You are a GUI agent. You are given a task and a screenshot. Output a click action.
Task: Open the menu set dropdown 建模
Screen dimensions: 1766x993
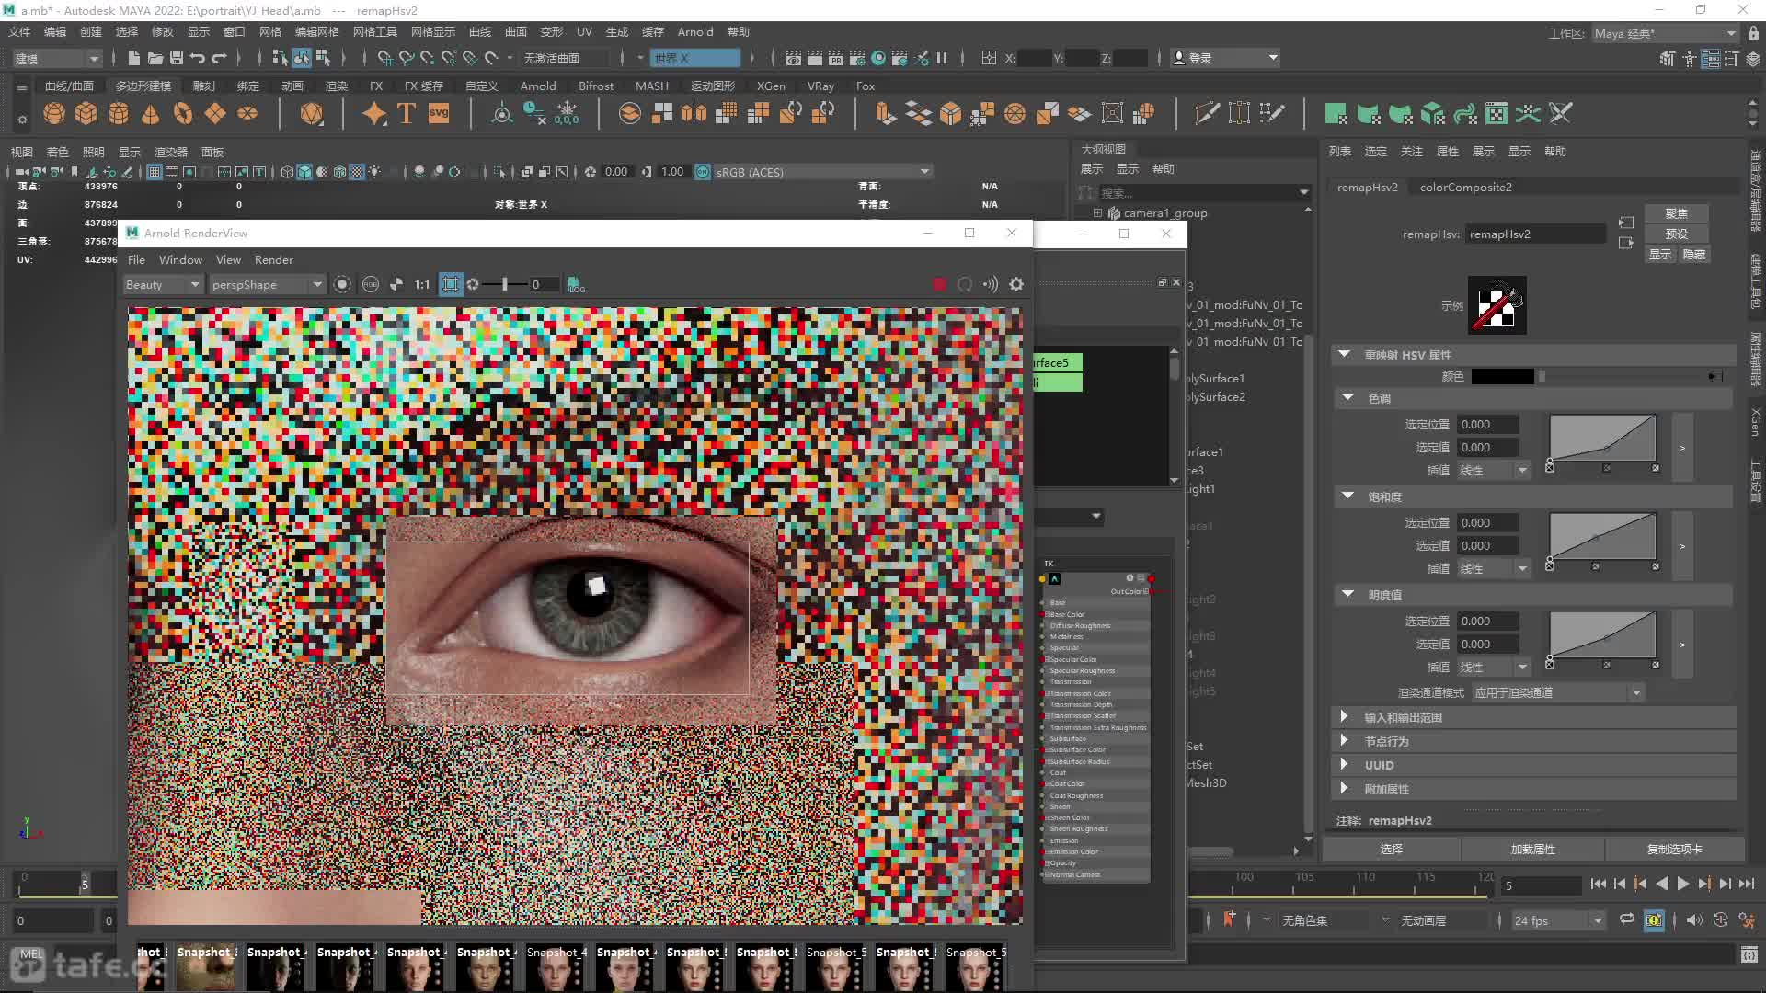[x=56, y=58]
